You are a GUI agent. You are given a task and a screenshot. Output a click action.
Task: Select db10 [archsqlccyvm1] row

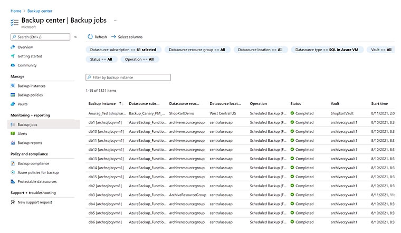pyautogui.click(x=106, y=131)
